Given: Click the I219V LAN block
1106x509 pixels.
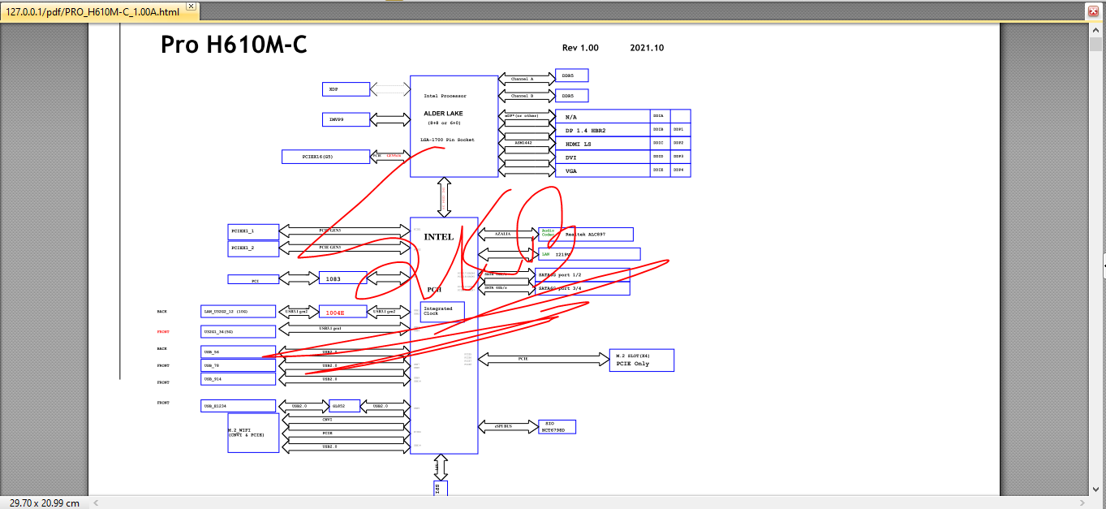Looking at the screenshot, I should click(x=589, y=254).
